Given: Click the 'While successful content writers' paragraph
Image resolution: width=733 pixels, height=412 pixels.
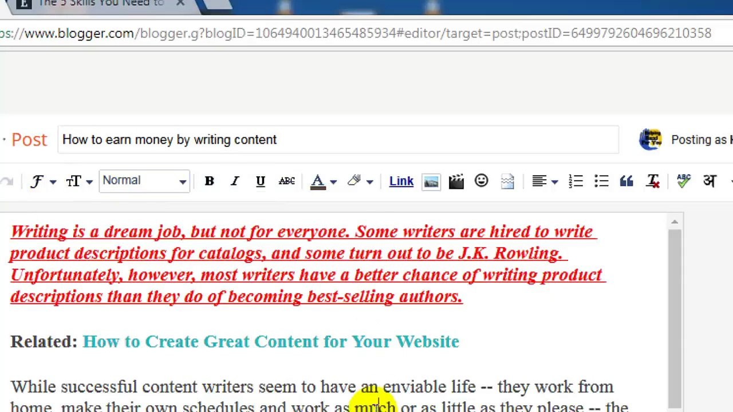Looking at the screenshot, I should click(x=319, y=397).
